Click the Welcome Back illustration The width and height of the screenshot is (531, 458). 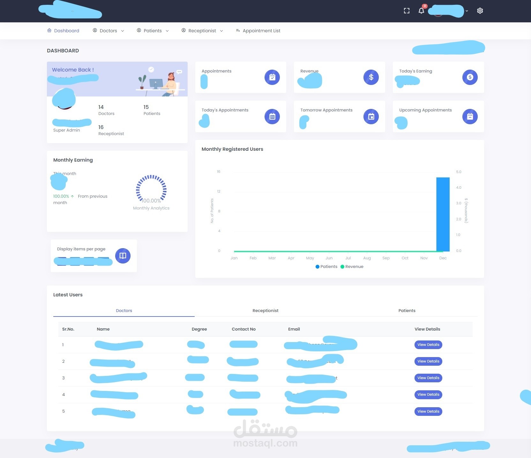pyautogui.click(x=161, y=81)
